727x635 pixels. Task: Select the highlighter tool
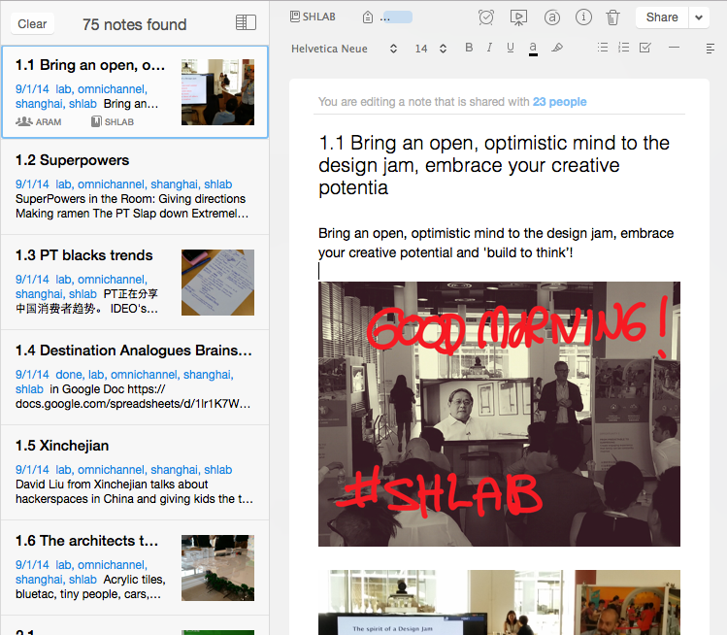point(557,48)
